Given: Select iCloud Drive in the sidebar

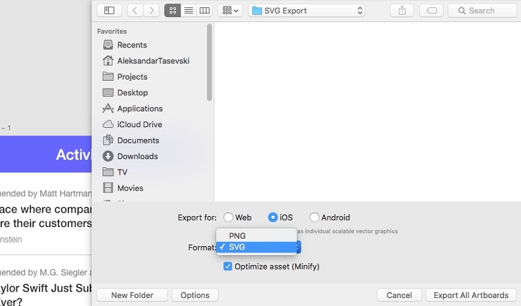Looking at the screenshot, I should coord(139,125).
